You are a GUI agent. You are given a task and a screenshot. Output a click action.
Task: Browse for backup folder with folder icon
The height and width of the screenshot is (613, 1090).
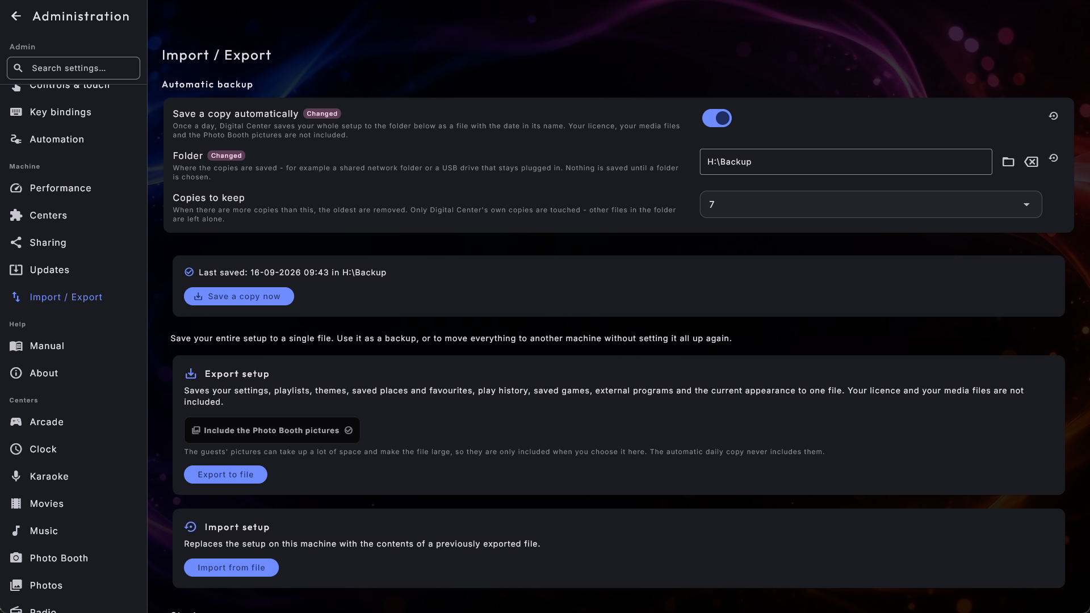click(x=1008, y=162)
